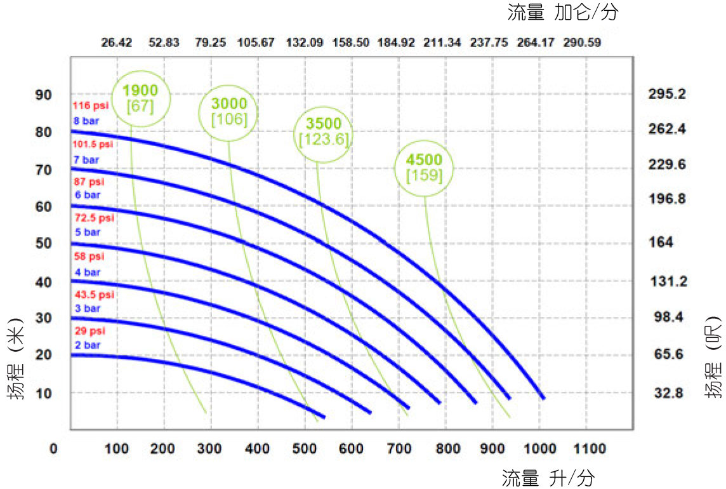The width and height of the screenshot is (726, 489).
Task: Click the 3500 [123.6] green circle
Action: coord(324,131)
